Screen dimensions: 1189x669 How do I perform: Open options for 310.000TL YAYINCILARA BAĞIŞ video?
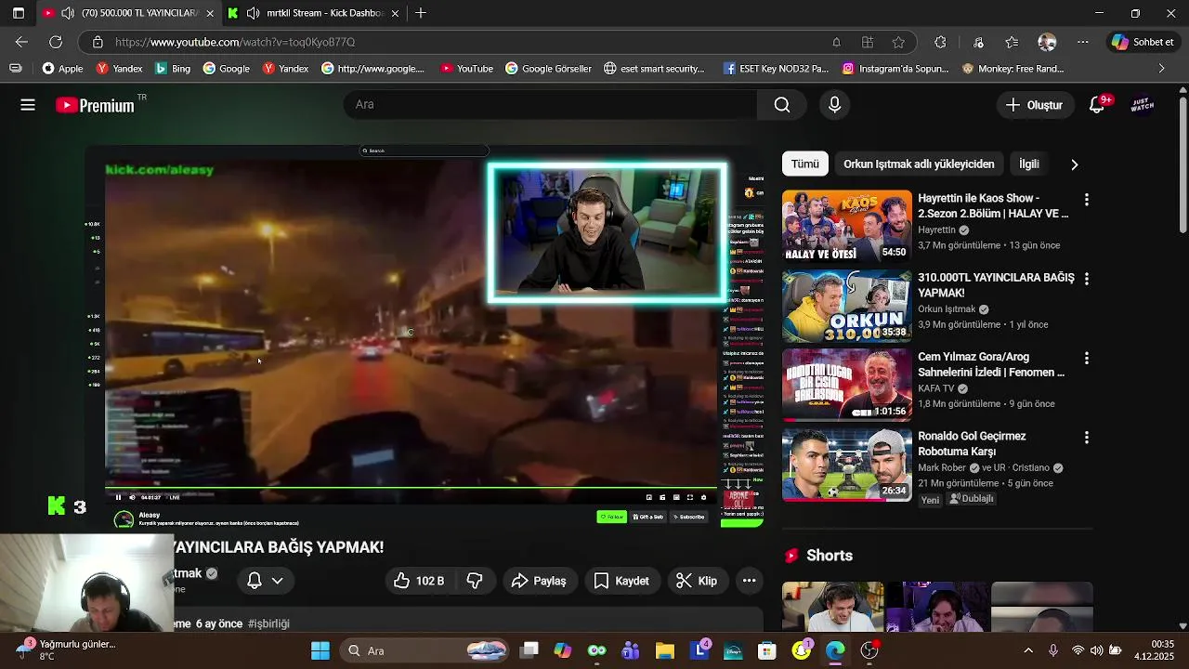[1086, 279]
